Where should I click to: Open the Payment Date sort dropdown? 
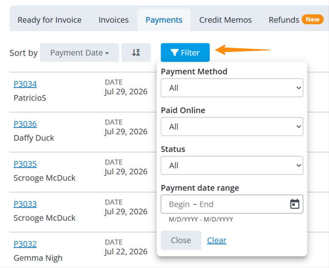[79, 52]
